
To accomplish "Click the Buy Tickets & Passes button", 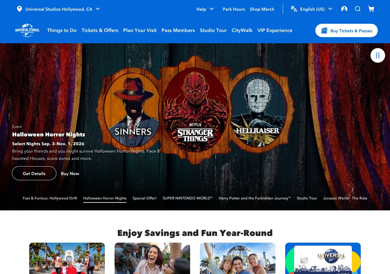I will pyautogui.click(x=346, y=30).
